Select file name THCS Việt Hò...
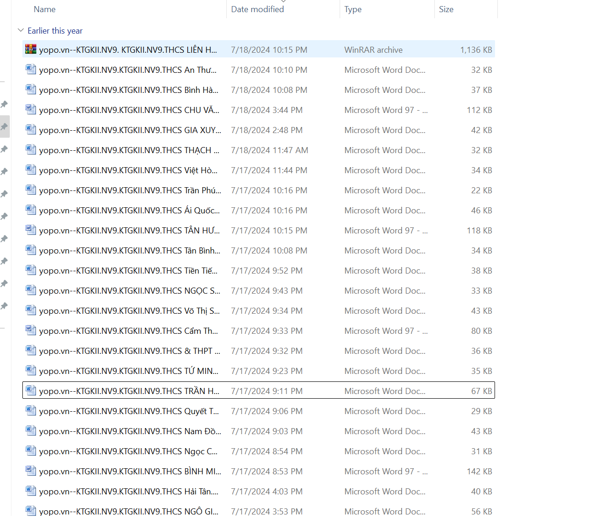 (x=128, y=170)
